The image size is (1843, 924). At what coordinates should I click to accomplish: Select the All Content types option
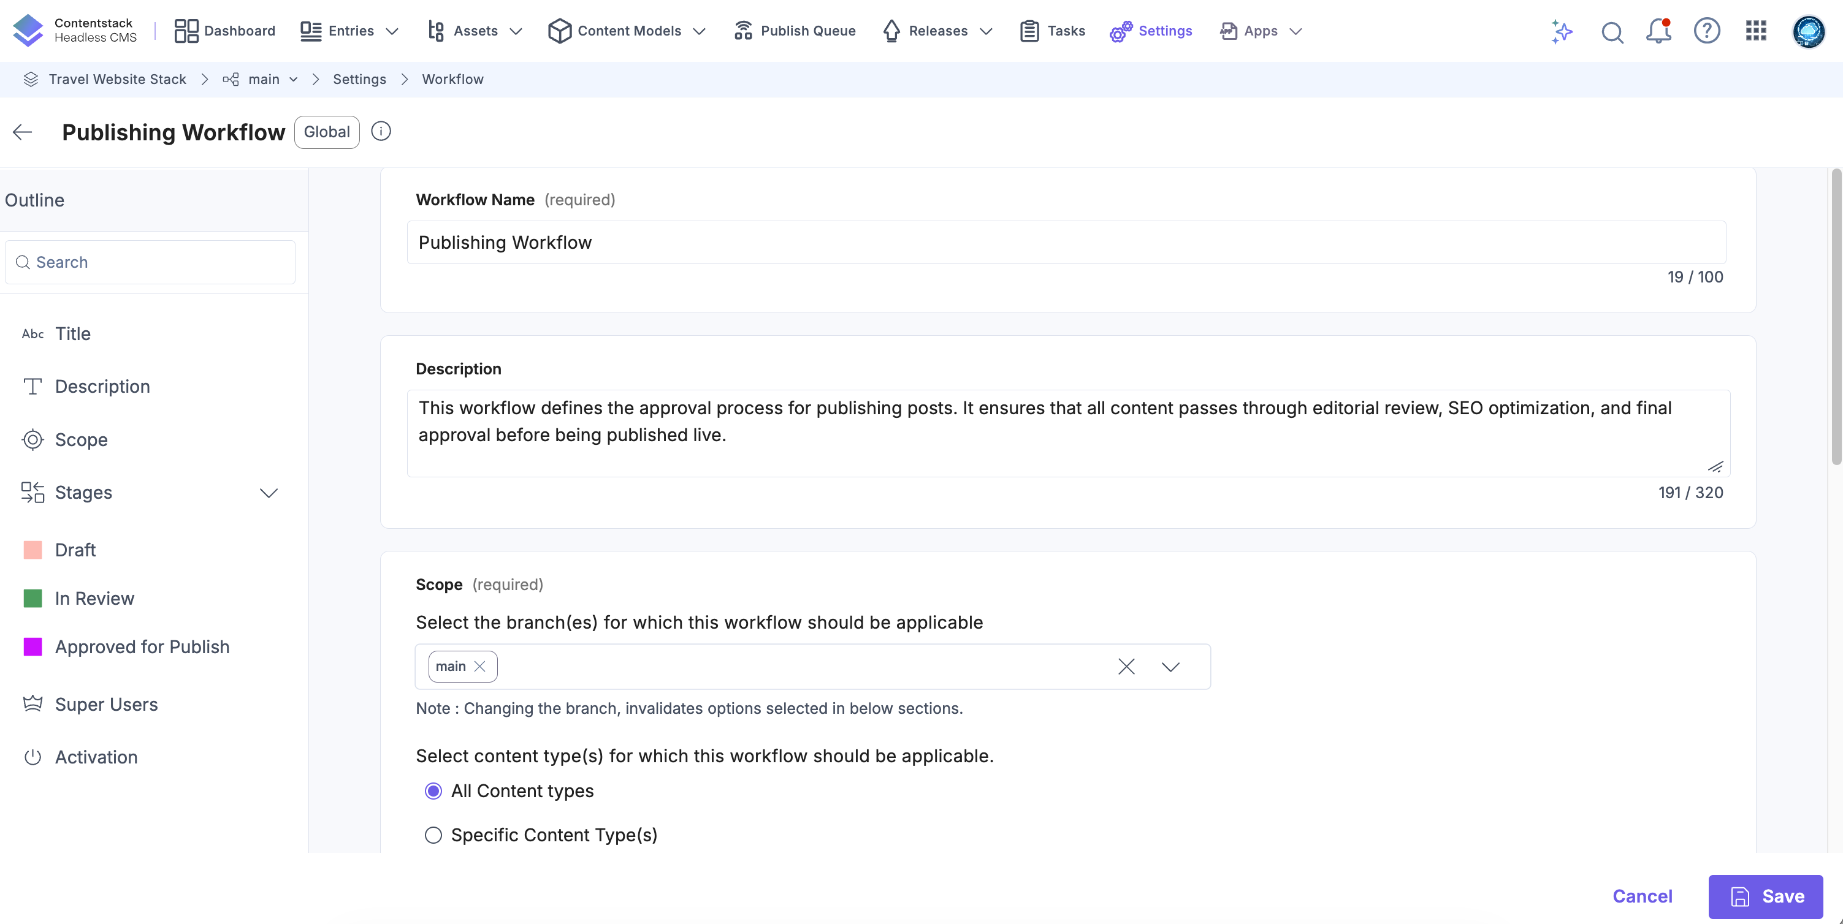point(433,791)
